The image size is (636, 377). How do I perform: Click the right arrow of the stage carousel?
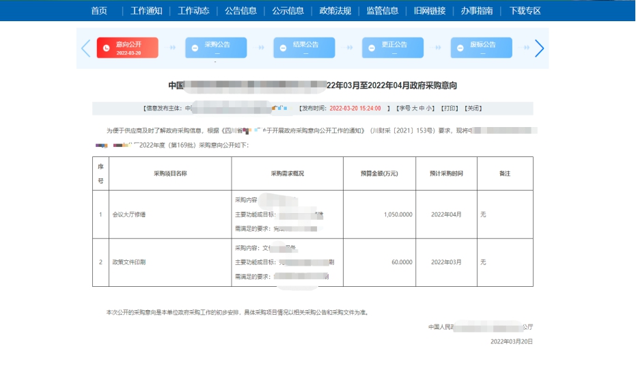click(539, 48)
